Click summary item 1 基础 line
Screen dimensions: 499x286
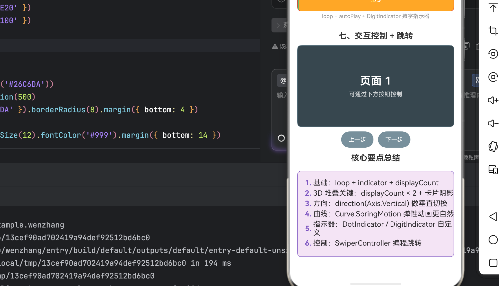point(372,183)
